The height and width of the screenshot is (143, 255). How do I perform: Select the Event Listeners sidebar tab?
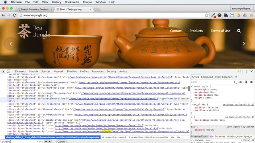point(224,77)
